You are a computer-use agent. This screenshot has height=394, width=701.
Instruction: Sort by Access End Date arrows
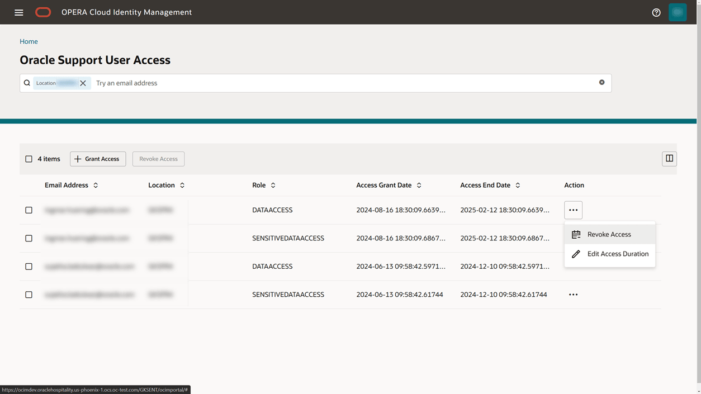[518, 185]
